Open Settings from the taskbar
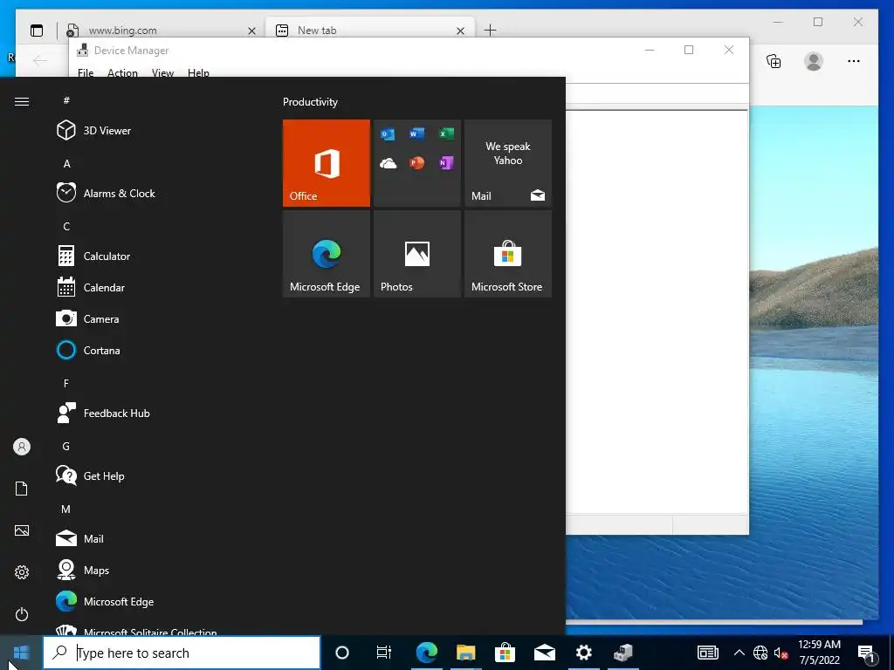The image size is (894, 670). click(584, 653)
